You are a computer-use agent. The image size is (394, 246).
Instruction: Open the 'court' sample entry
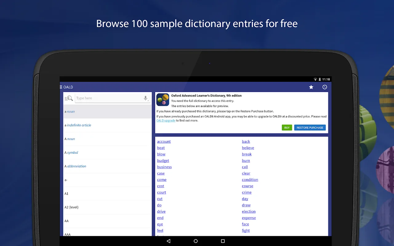click(162, 192)
